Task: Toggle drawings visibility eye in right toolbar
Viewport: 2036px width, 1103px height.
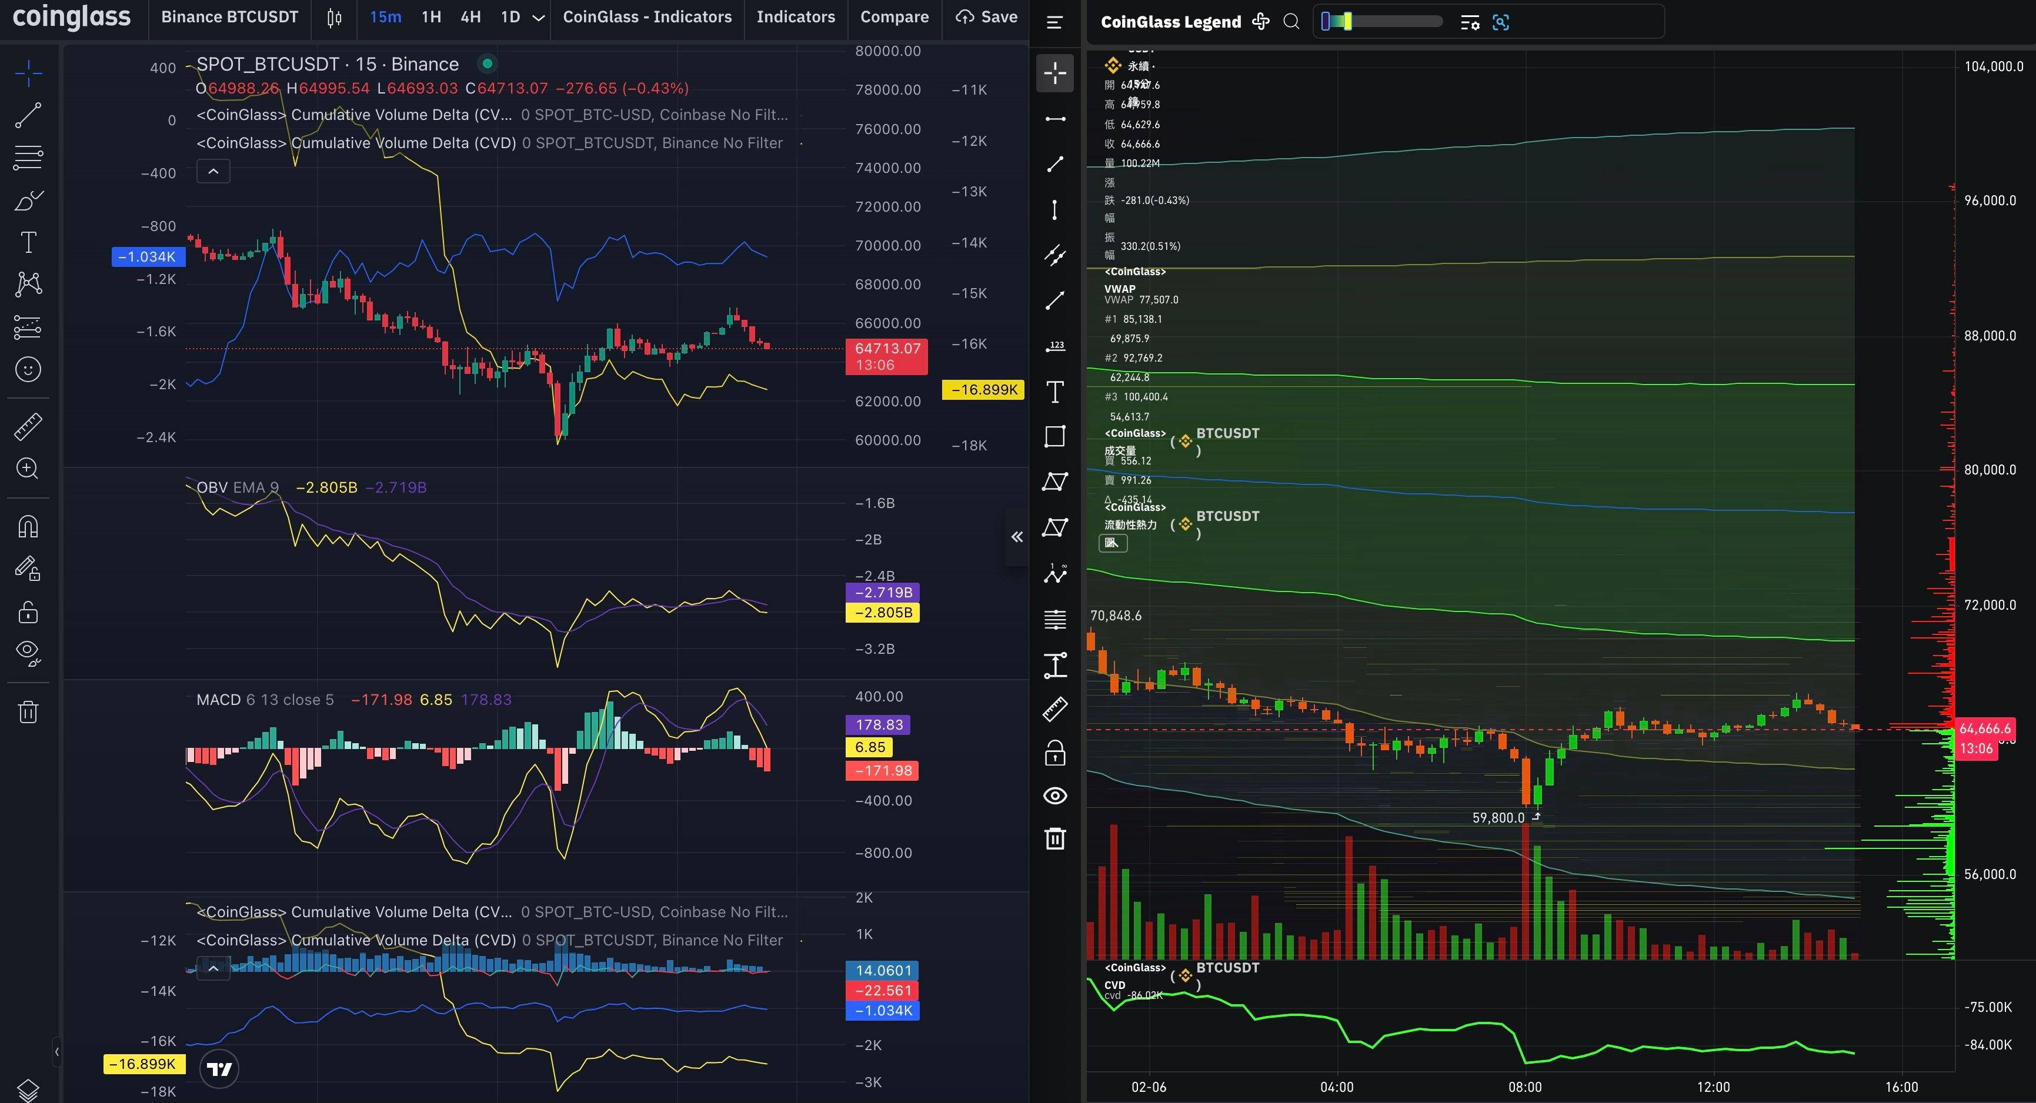Action: (x=1054, y=796)
